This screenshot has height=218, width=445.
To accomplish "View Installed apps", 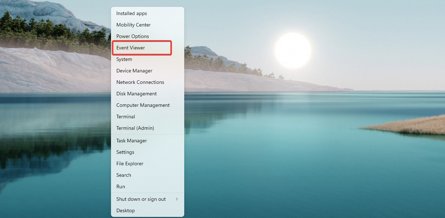I will pyautogui.click(x=131, y=13).
